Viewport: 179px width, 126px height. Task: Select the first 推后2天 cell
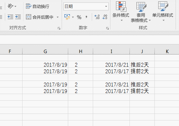[x=142, y=65]
